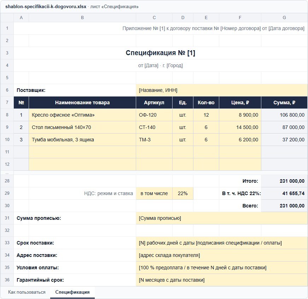Click the sum cell «37 200,00»
The image size is (308, 299).
[x=284, y=140]
